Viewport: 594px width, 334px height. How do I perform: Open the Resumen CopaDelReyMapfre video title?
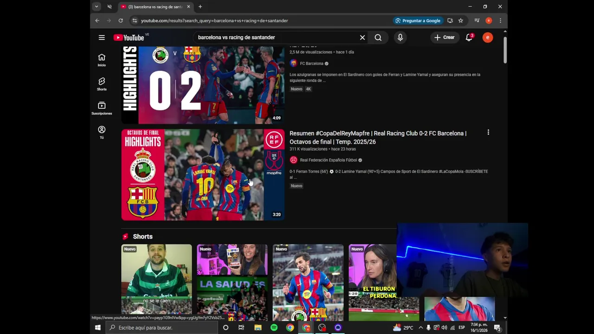(378, 137)
